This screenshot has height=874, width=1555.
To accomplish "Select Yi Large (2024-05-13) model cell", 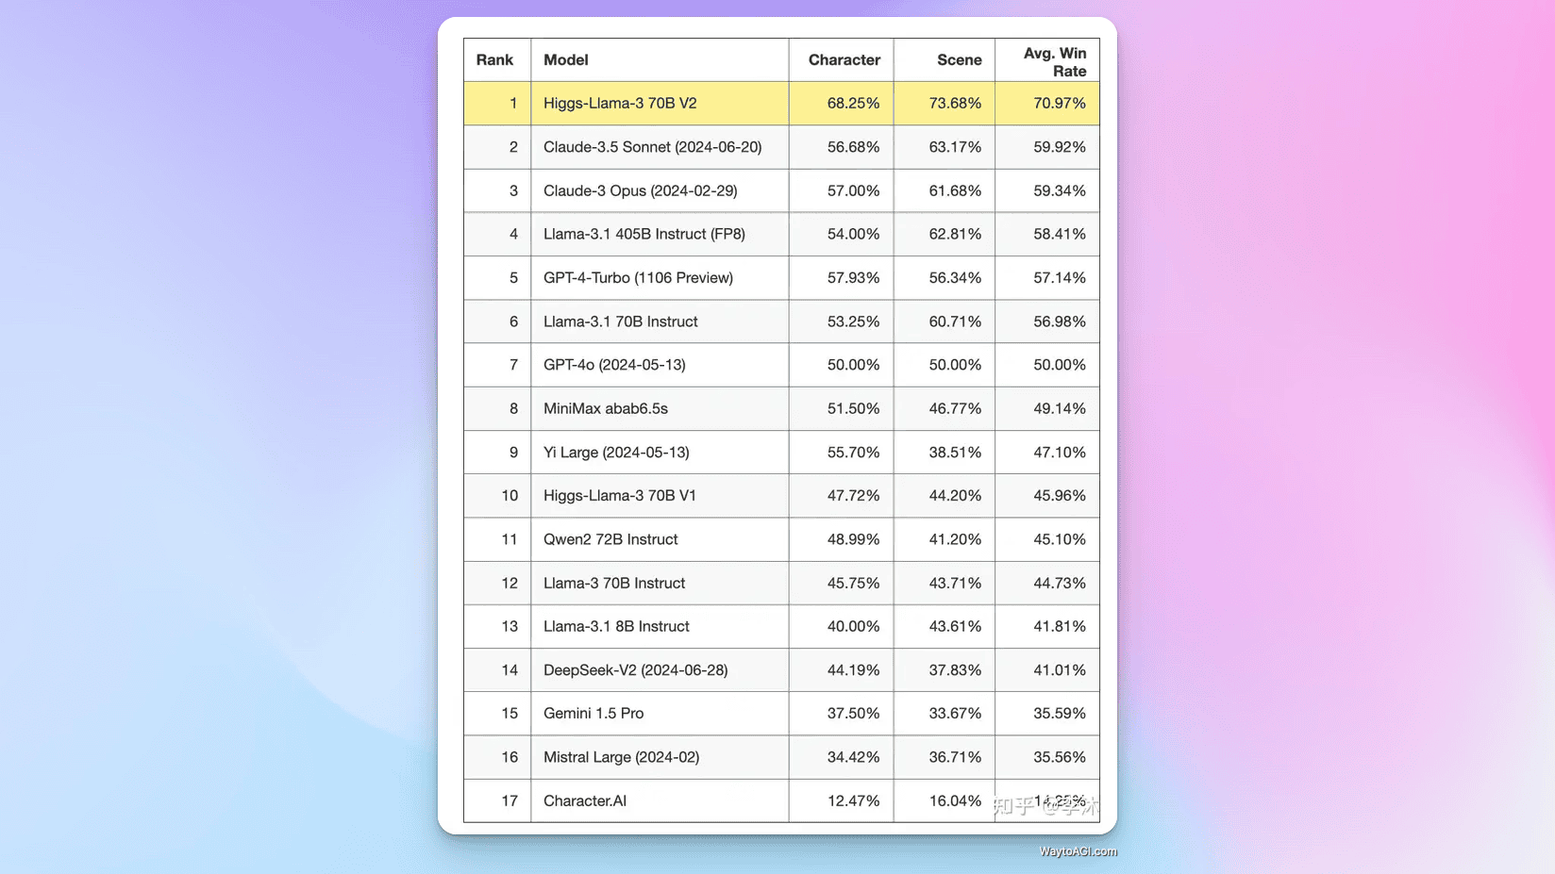I will click(660, 453).
